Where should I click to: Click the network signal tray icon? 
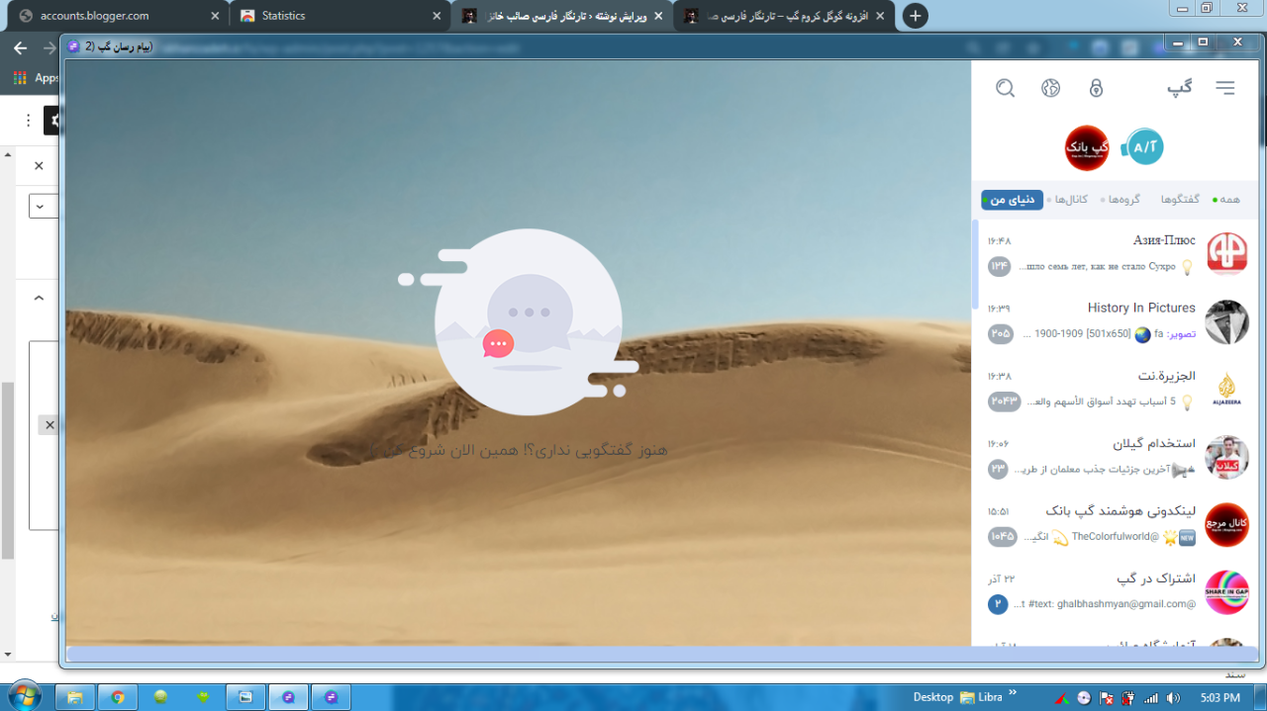(x=1150, y=697)
